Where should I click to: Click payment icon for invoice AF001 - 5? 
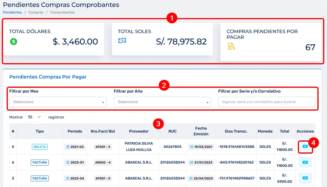[305, 178]
